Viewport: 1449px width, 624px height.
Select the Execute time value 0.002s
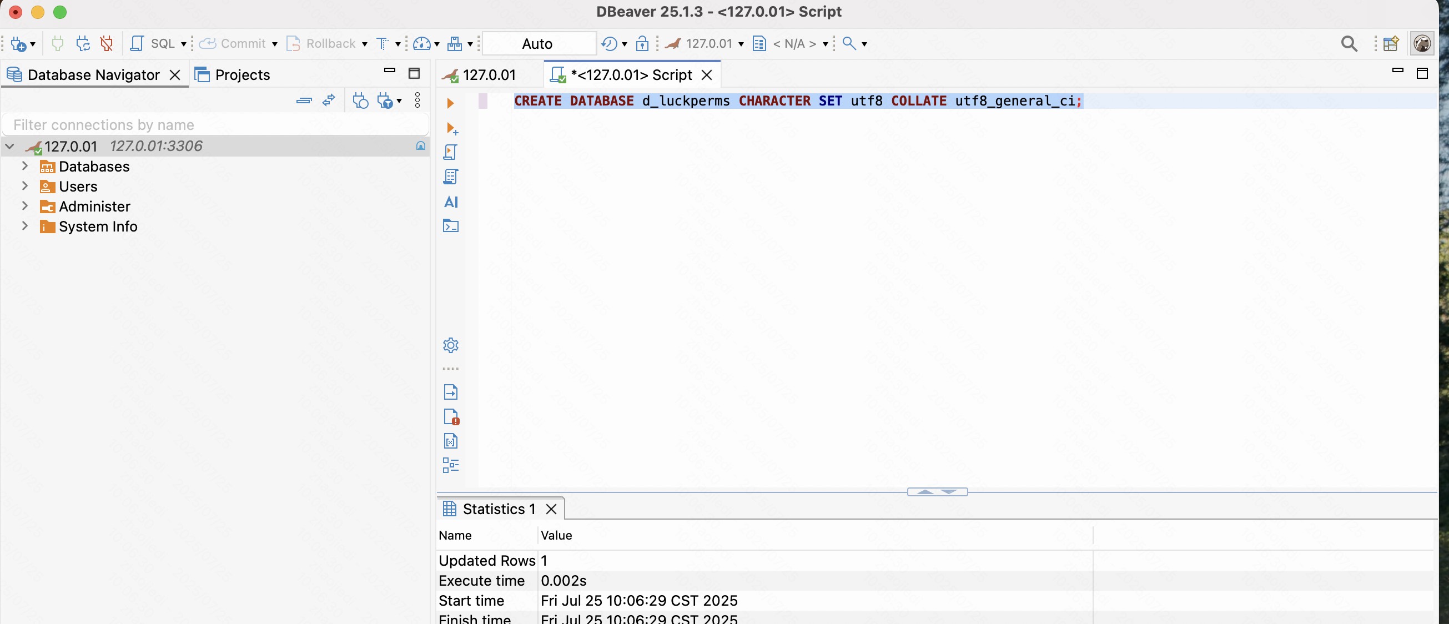coord(563,581)
